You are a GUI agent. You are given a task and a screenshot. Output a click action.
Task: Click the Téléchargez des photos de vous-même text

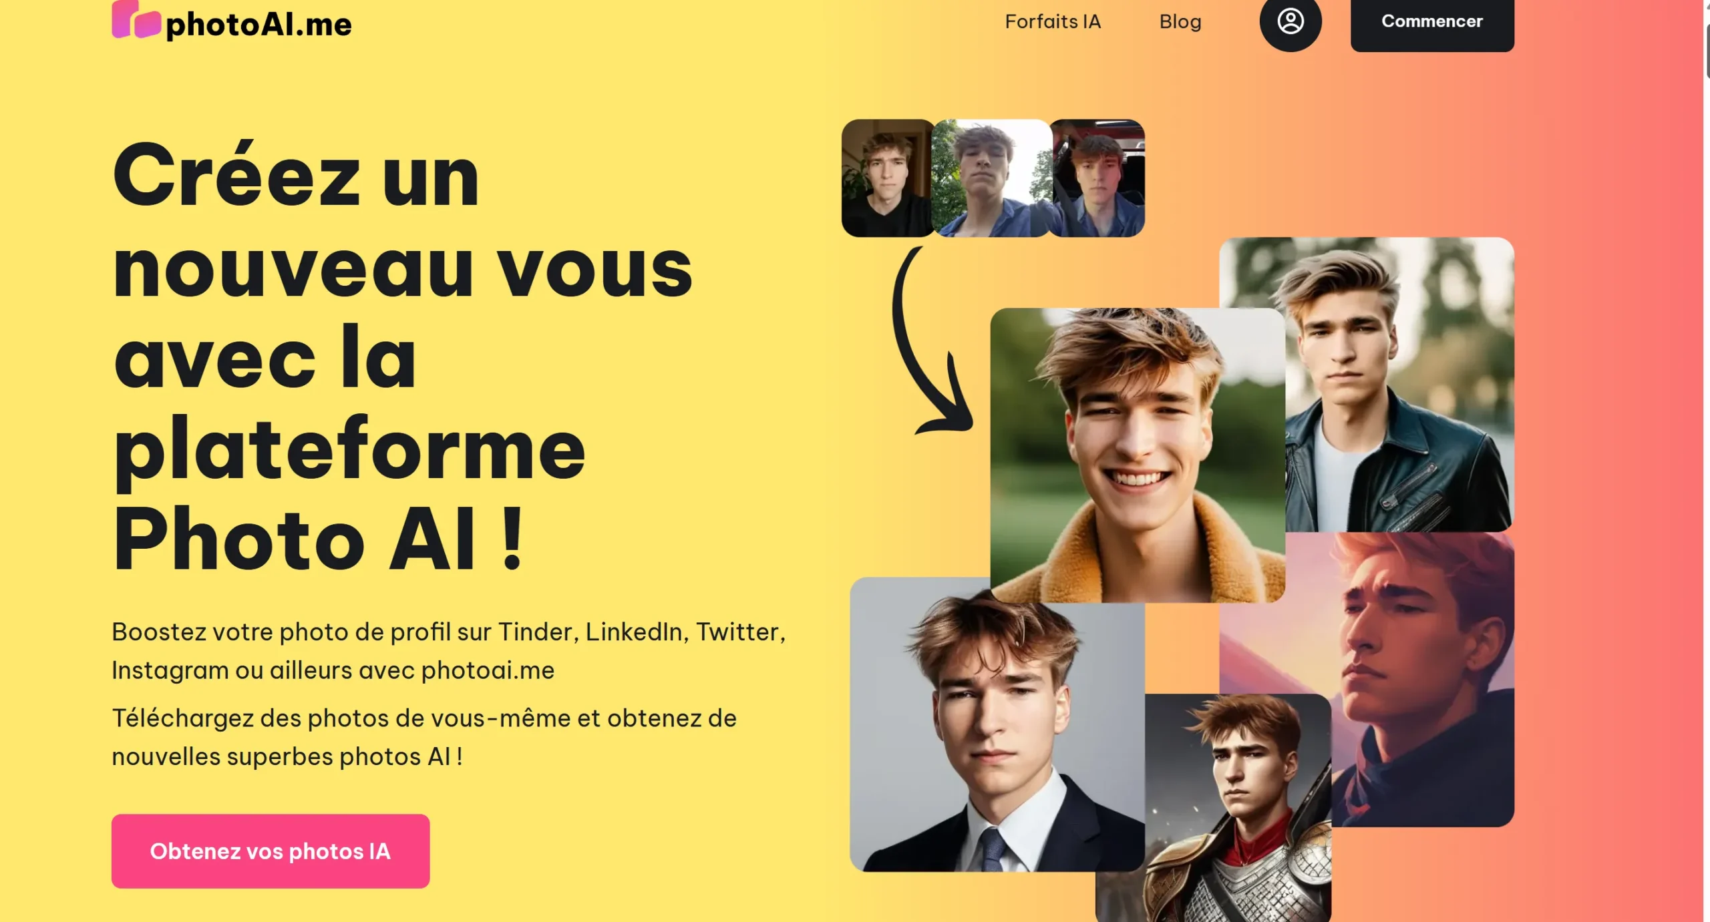click(424, 737)
